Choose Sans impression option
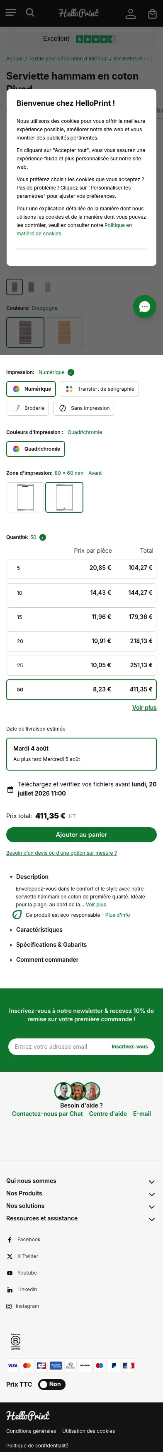Screen dimensions: 163x1452 pyautogui.click(x=83, y=408)
